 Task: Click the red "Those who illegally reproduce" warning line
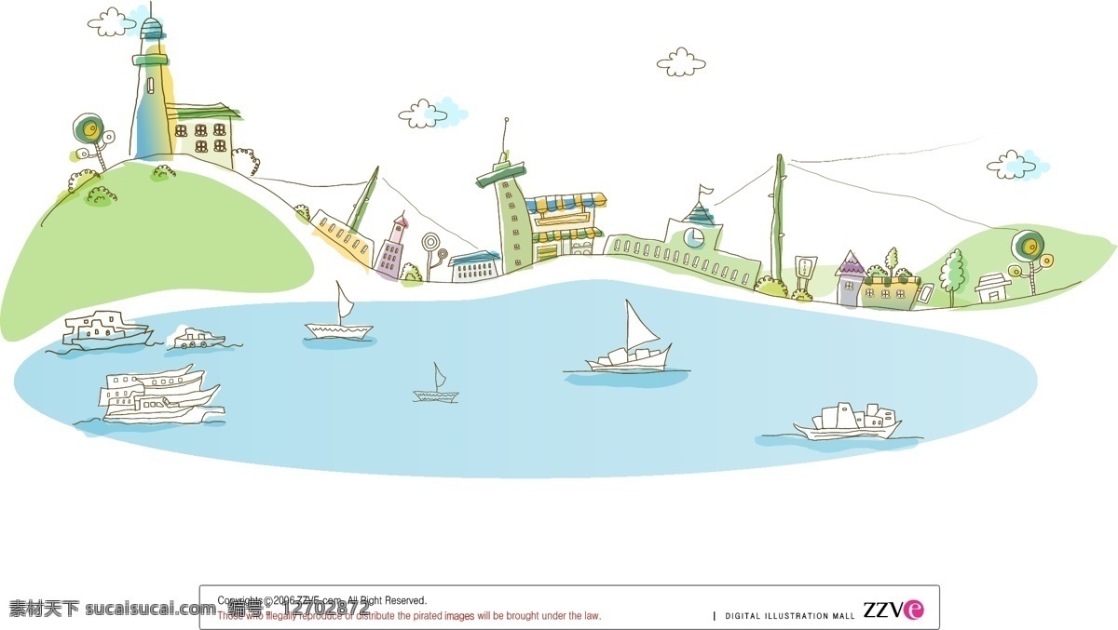click(x=409, y=615)
